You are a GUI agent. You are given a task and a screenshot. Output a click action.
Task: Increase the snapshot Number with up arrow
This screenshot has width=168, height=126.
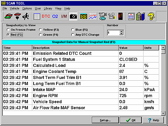[x=121, y=31]
